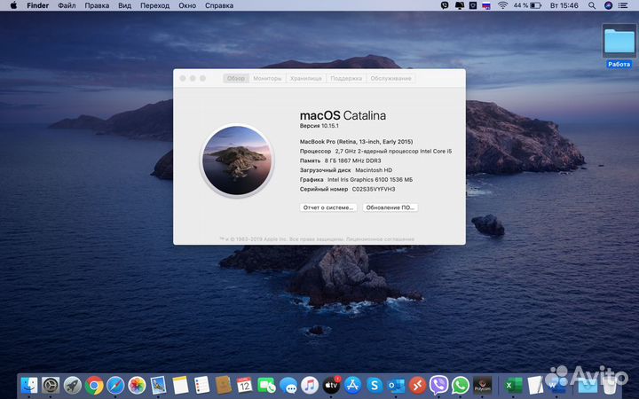Click Macintosh HD startup disk text
The height and width of the screenshot is (399, 639).
[x=374, y=170]
